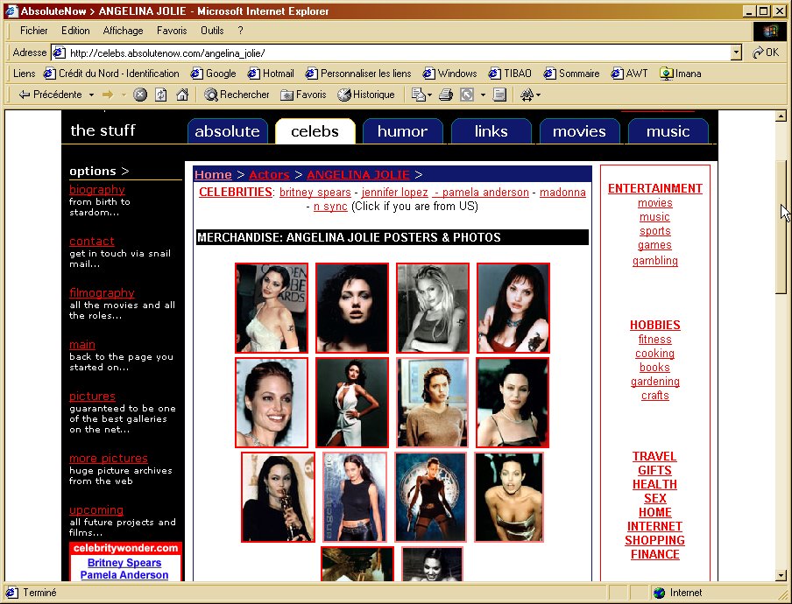The image size is (792, 604).
Task: Open the Tomb Raider poster thumbnail
Action: pyautogui.click(x=431, y=497)
